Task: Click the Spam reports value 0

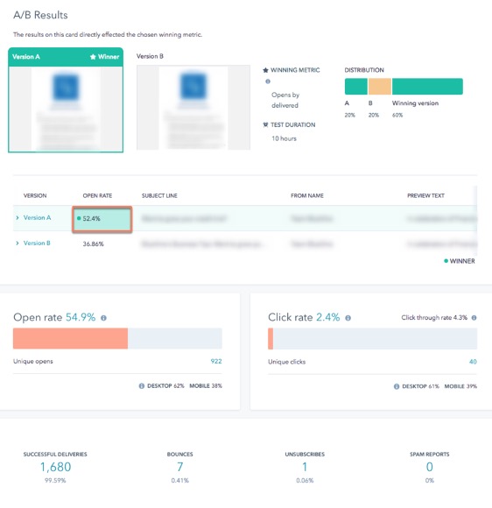Action: pos(430,467)
